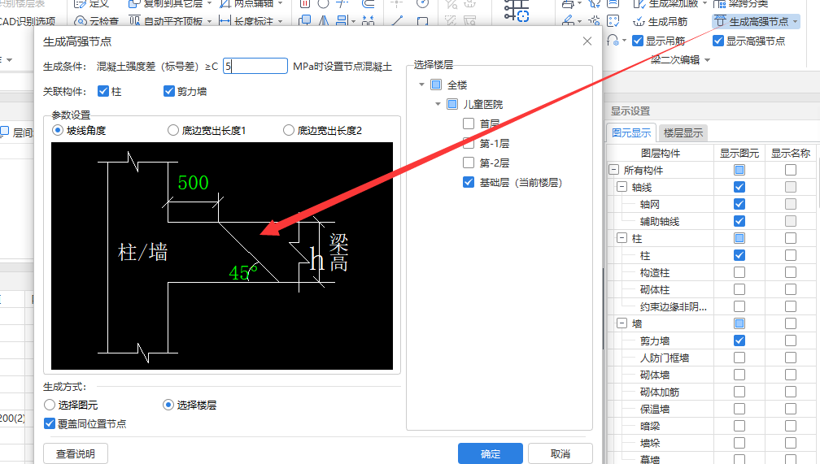The height and width of the screenshot is (464, 820).
Task: Uncheck 基础层 (当前楼层) checkbox
Action: (x=469, y=182)
